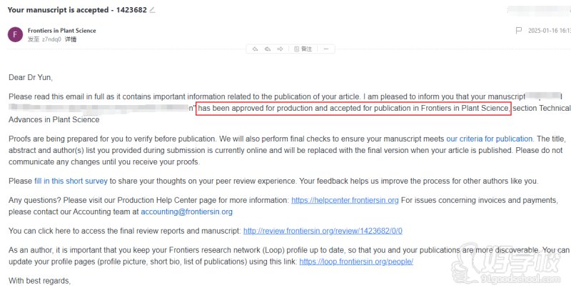Add a note with 备注 button
This screenshot has width=571, height=293.
(303, 49)
